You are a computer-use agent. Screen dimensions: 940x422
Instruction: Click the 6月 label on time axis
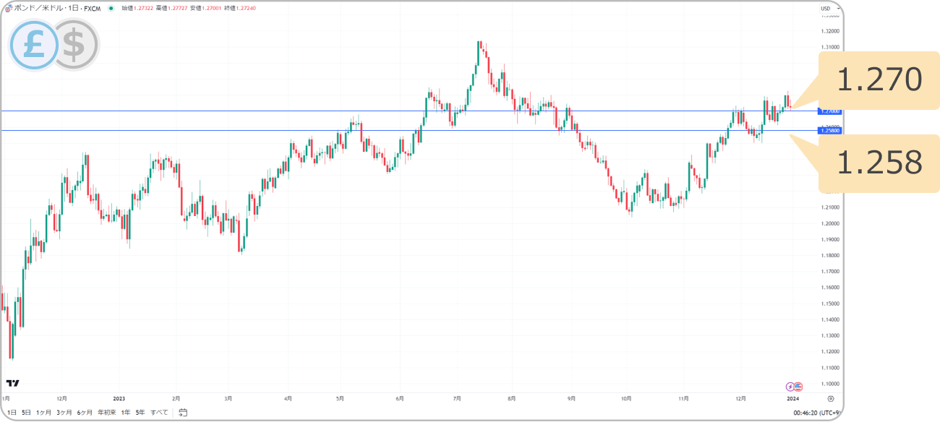(400, 398)
